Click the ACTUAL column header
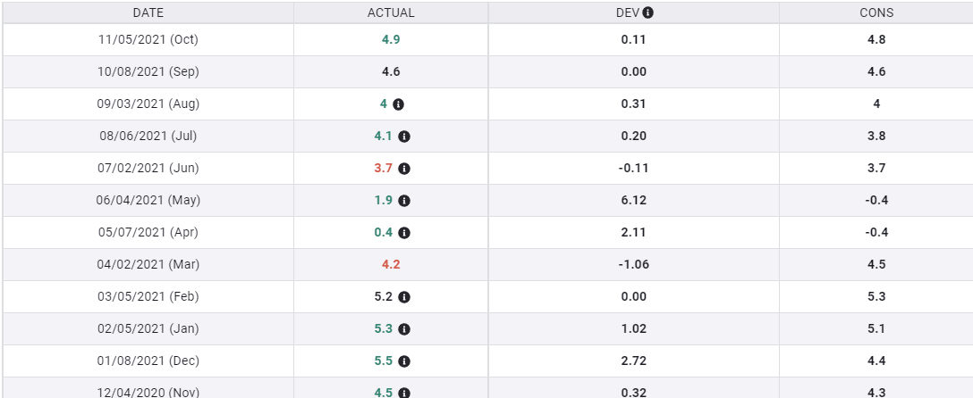Viewport: 973px width, 398px height. point(391,13)
